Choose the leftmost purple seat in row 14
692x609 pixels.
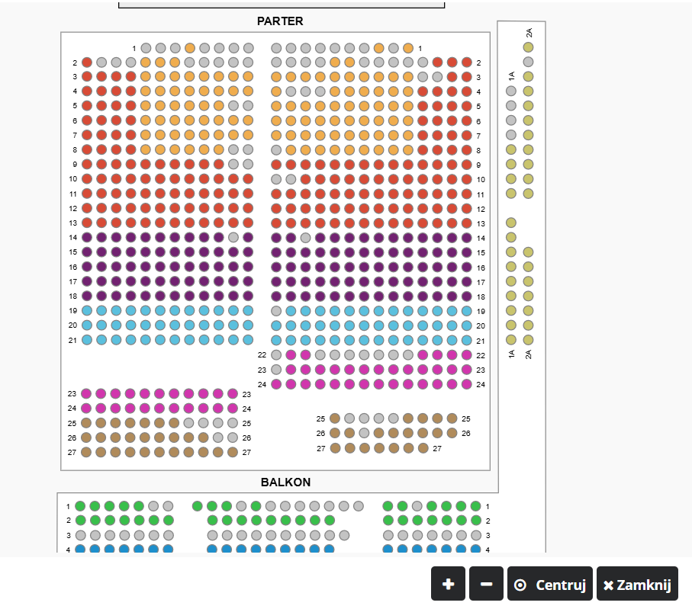(87, 238)
